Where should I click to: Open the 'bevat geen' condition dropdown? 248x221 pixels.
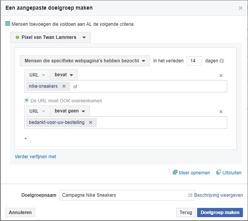click(x=70, y=111)
